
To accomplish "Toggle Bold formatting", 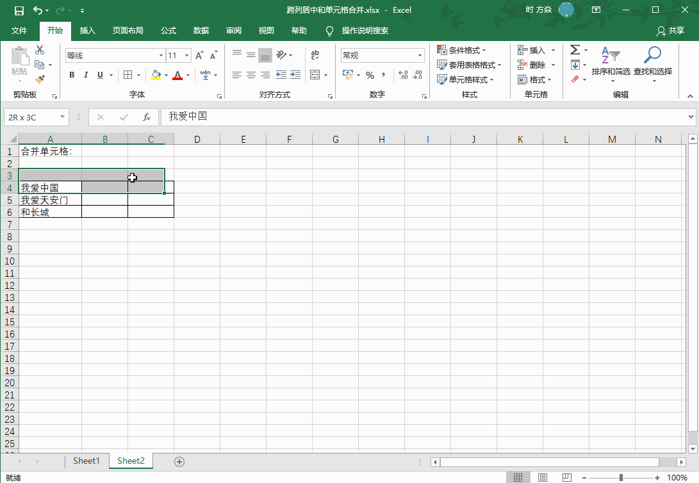I will 72,75.
